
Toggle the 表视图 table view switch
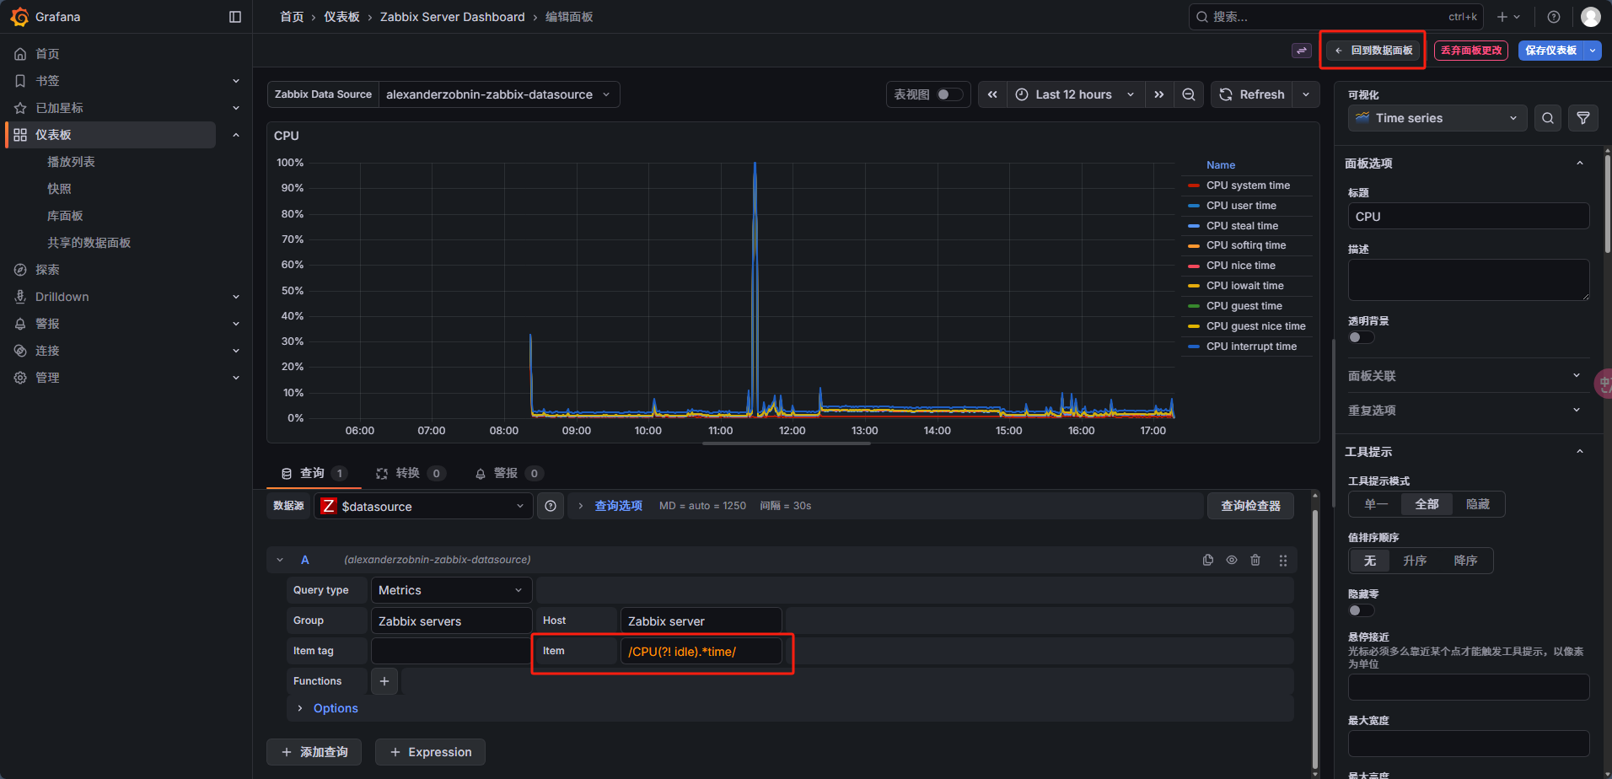(949, 94)
